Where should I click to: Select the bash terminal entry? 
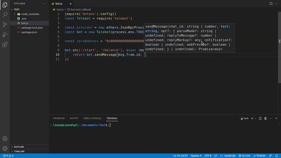click(245, 118)
